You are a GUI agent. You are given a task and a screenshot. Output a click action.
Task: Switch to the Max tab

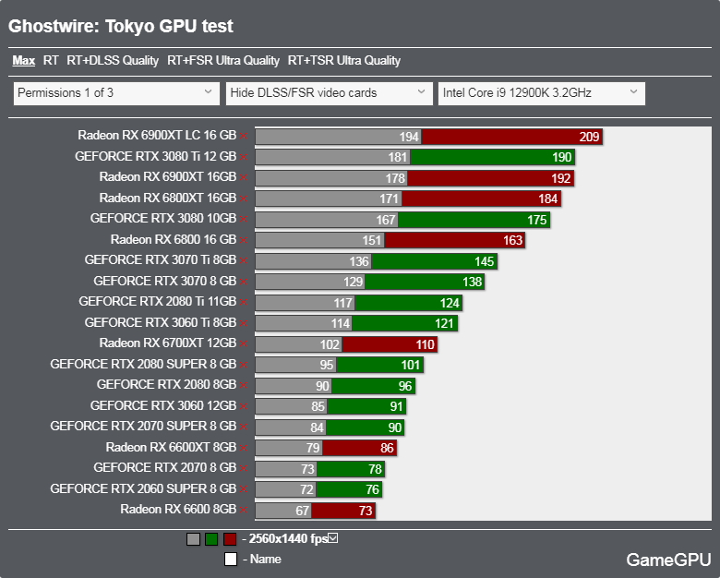click(x=24, y=61)
